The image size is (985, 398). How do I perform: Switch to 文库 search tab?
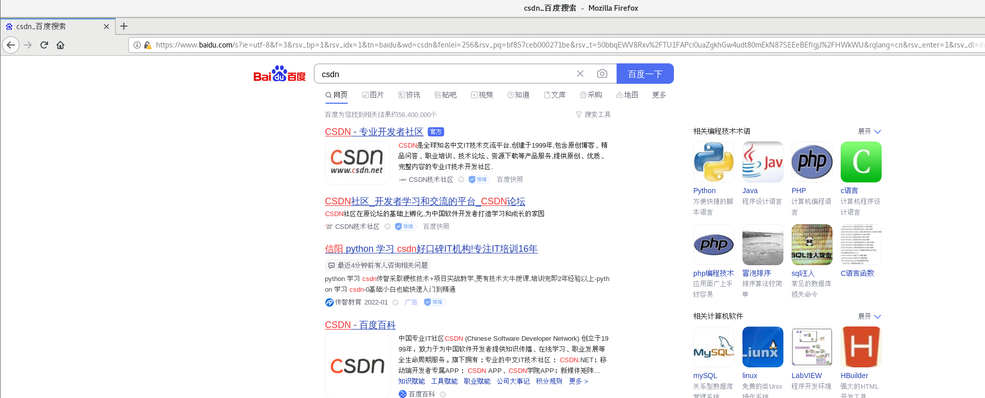click(555, 95)
